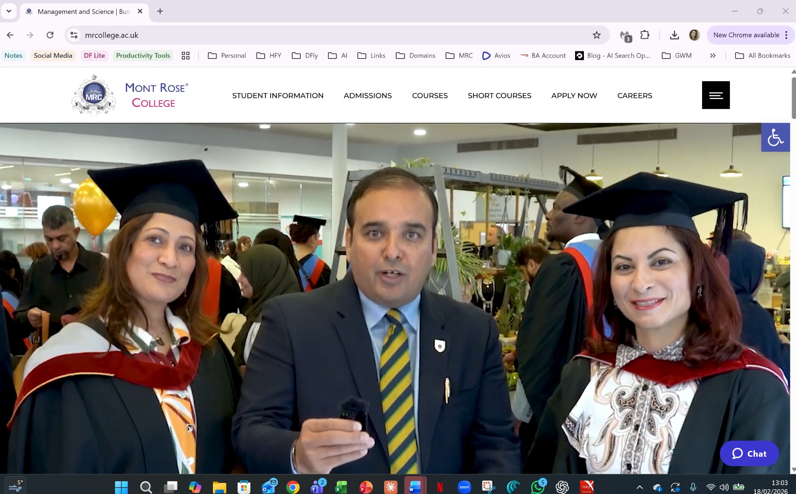Image resolution: width=796 pixels, height=494 pixels.
Task: Bookmark this page using the star icon
Action: [596, 35]
